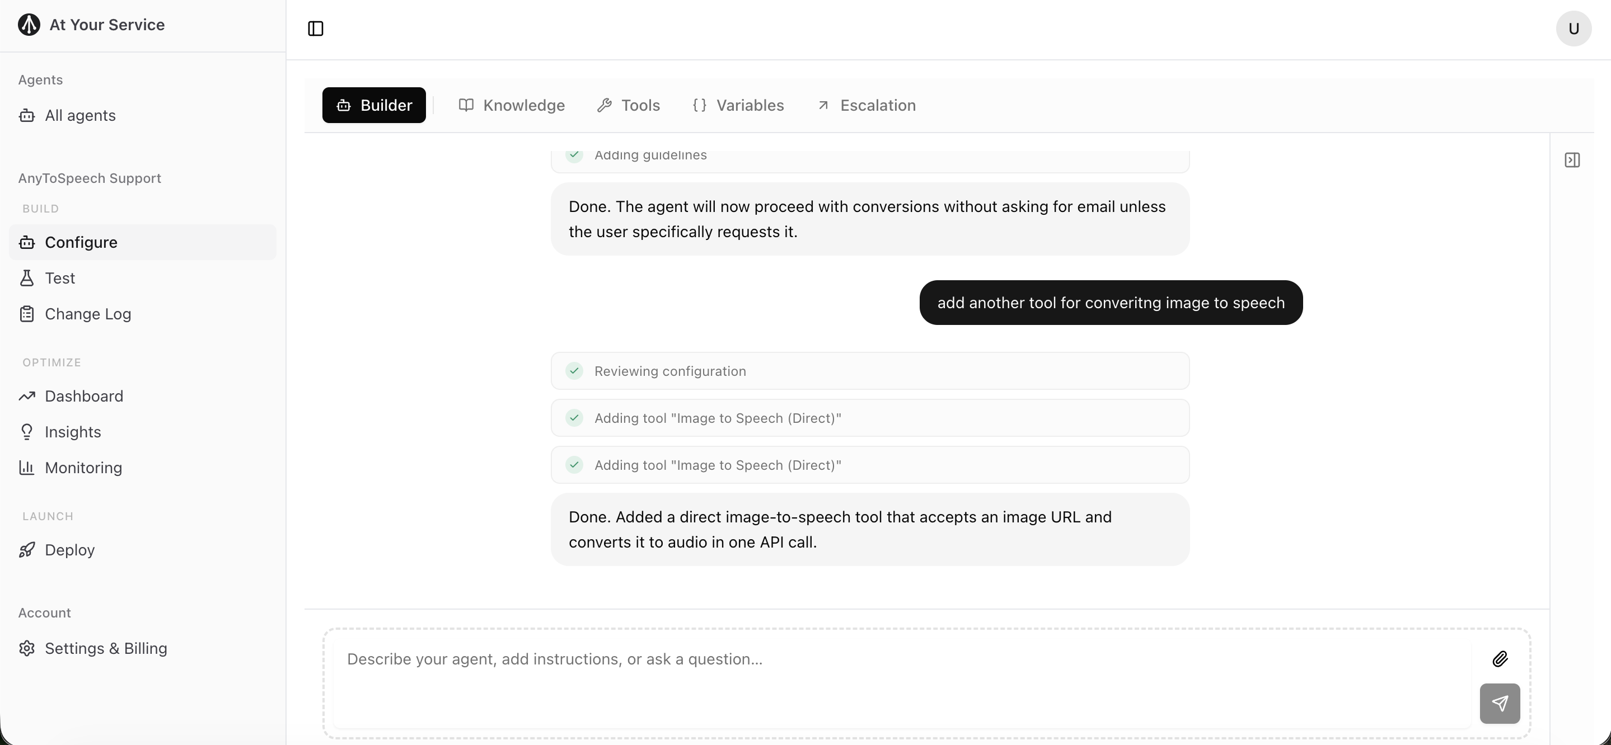Viewport: 1611px width, 745px height.
Task: Open the Change Log page
Action: 87,314
